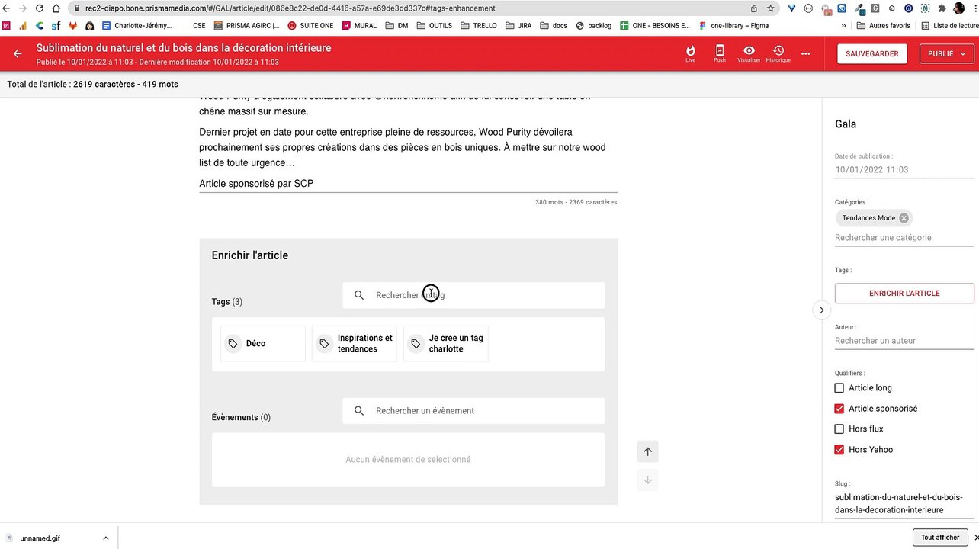Screen dimensions: 979x549
Task: Enable the Hors flux checkbox
Action: tap(839, 429)
